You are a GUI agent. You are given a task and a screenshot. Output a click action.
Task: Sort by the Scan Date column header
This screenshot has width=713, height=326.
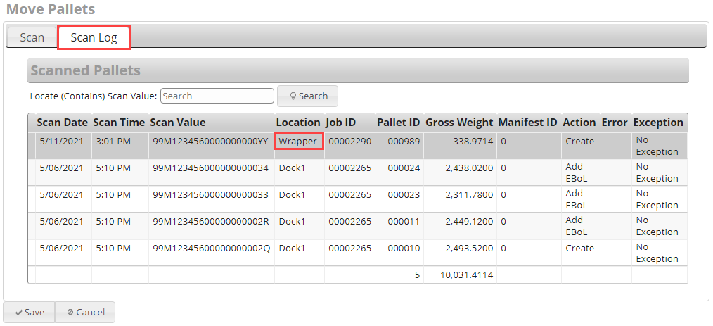63,123
